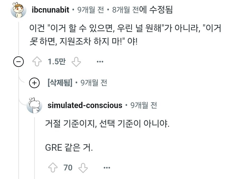Click the '8개월 전에 수정됨' edited label
238x179 pixels.
142,10
